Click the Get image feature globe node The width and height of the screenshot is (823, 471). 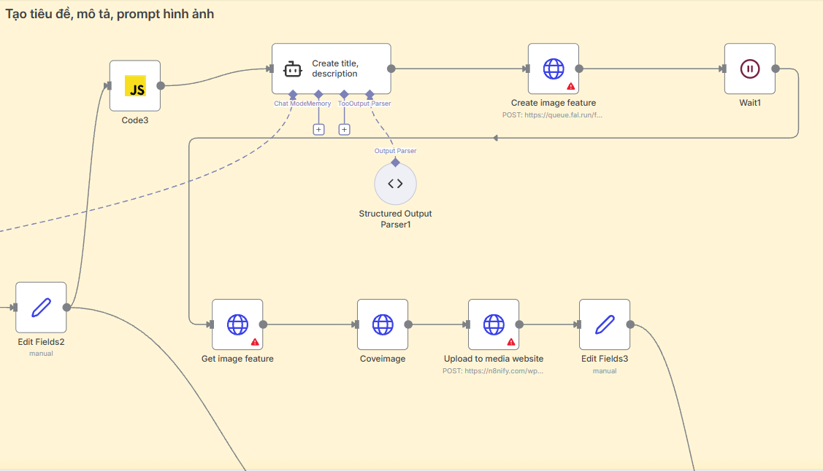point(237,324)
